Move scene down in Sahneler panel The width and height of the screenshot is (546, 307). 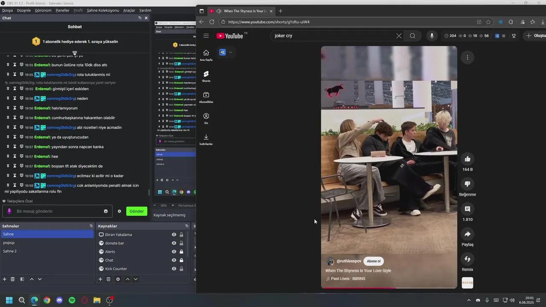coord(40,279)
